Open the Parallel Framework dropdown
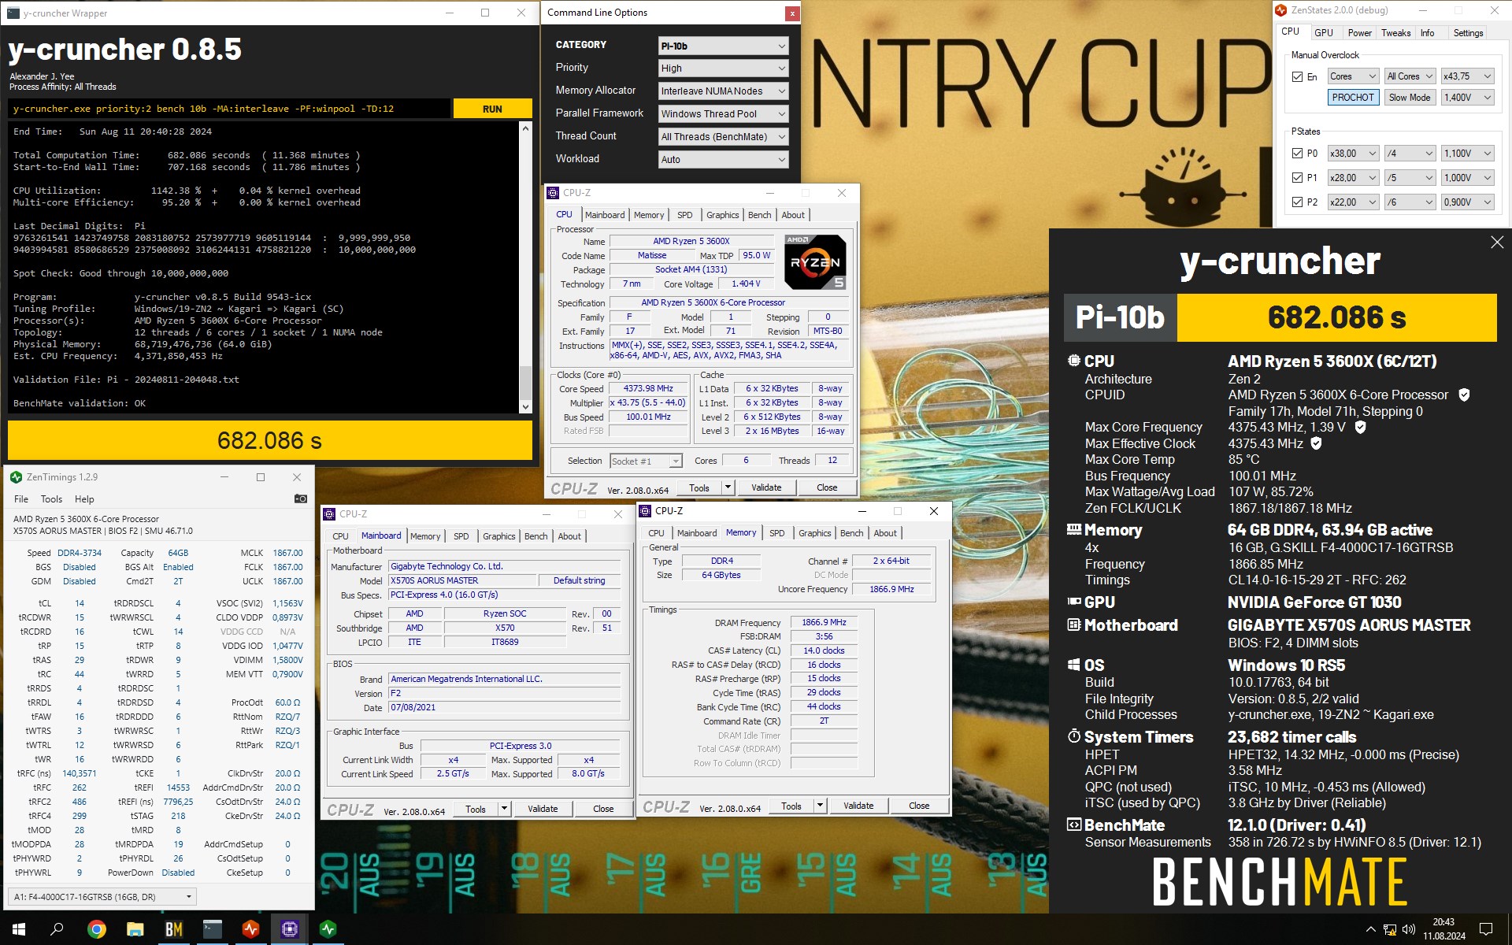Viewport: 1512px width, 945px height. point(723,114)
